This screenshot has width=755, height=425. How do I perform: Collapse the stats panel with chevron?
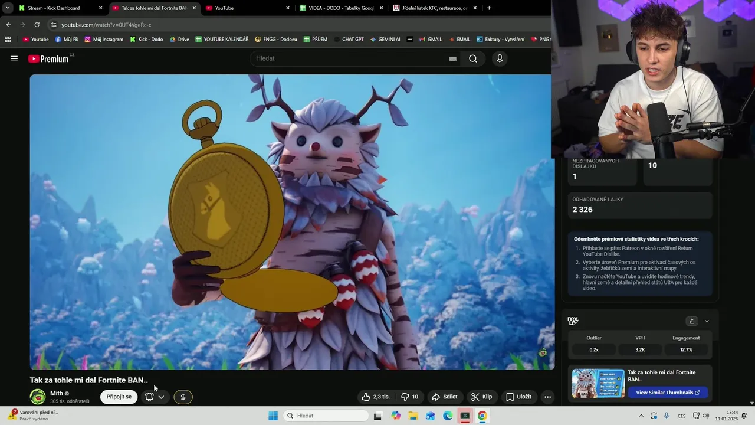[x=707, y=321]
